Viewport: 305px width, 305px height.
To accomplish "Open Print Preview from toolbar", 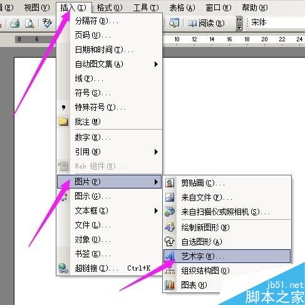I will point(29,23).
